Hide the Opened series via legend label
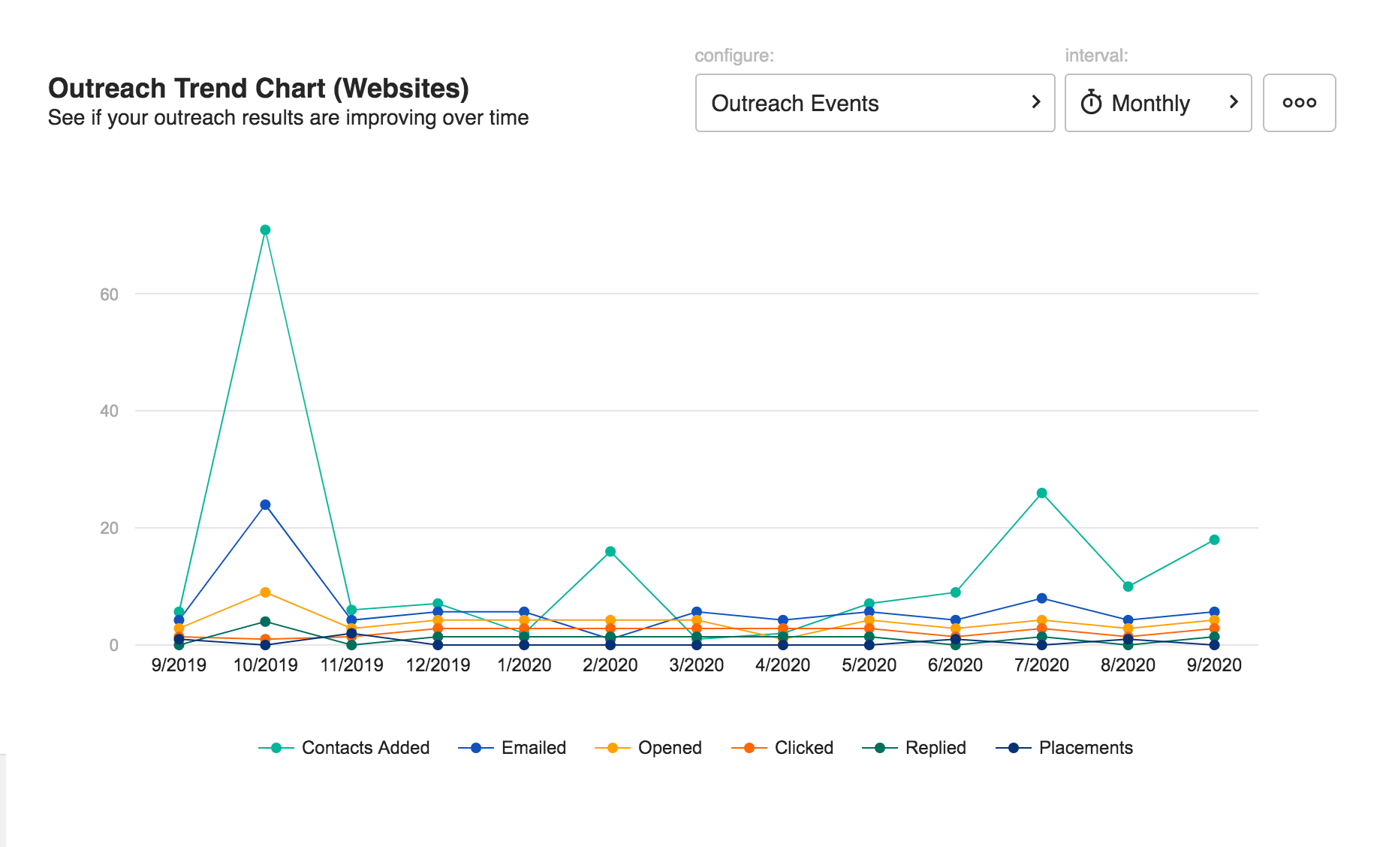Image resolution: width=1383 pixels, height=847 pixels. coord(669,748)
